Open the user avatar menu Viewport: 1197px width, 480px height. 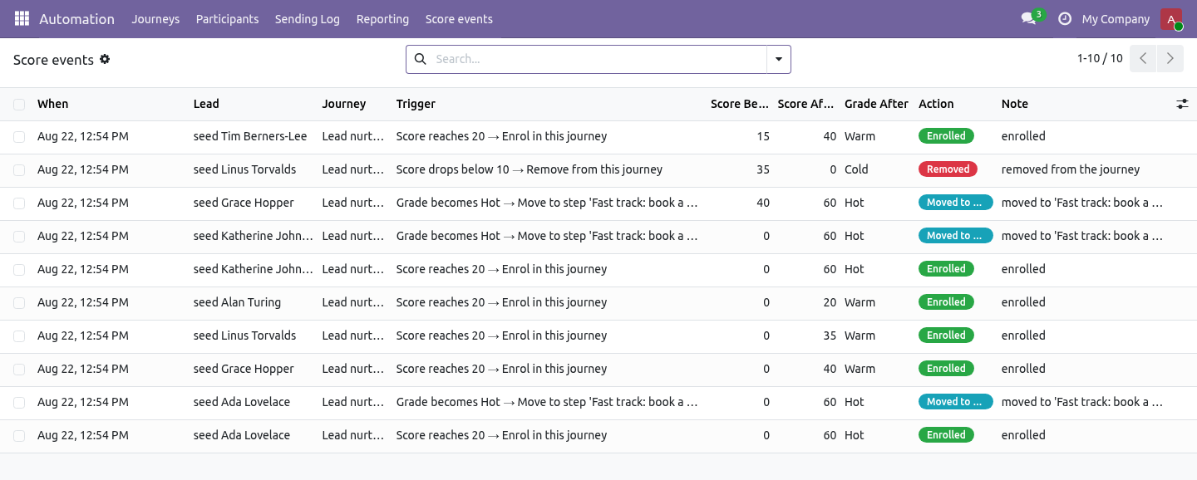(x=1170, y=18)
